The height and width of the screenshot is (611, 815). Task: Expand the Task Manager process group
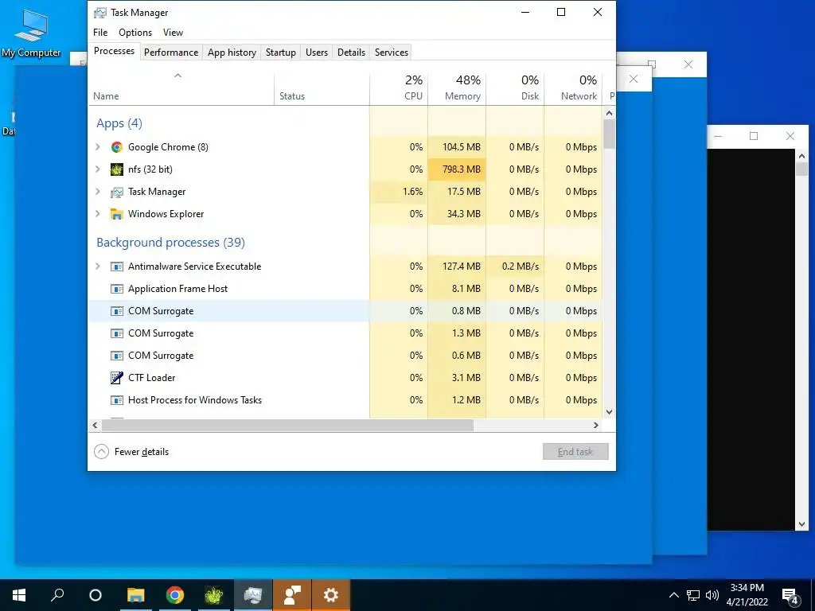(x=98, y=192)
